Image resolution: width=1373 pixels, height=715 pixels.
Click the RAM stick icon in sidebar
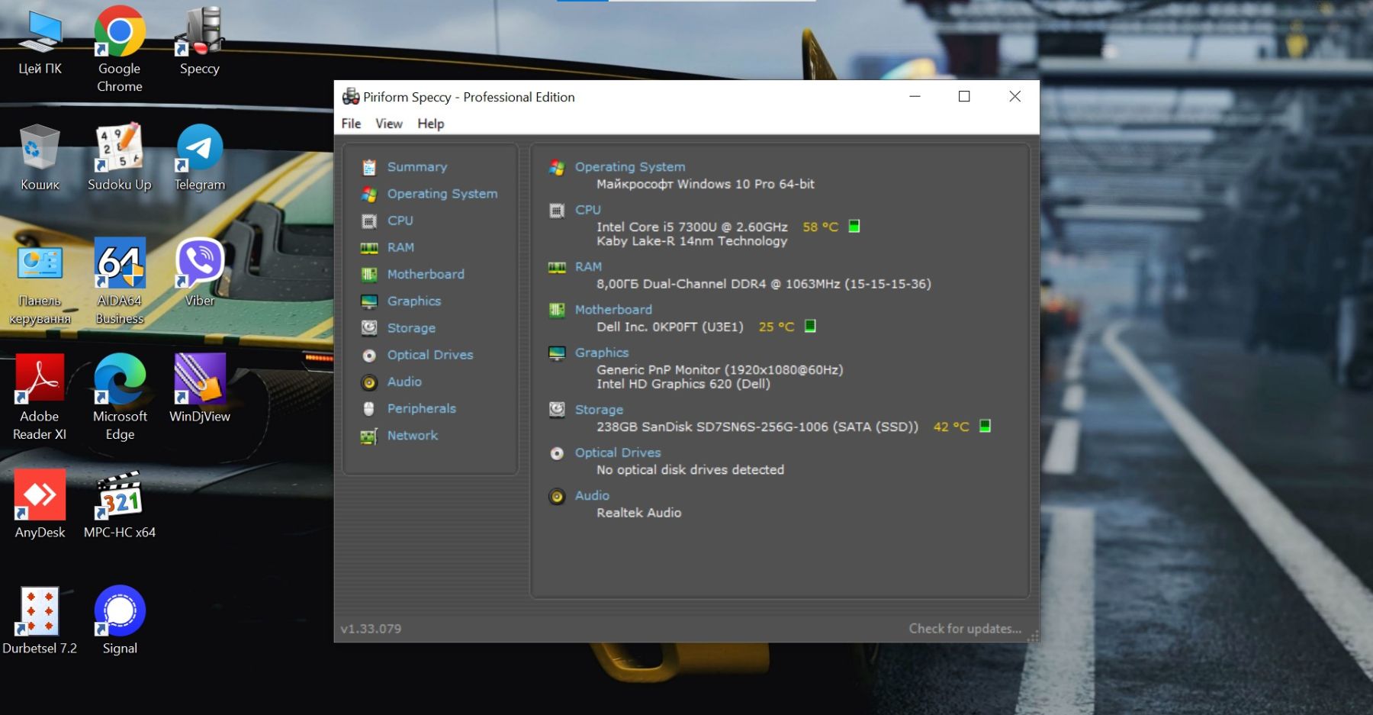[x=369, y=247]
